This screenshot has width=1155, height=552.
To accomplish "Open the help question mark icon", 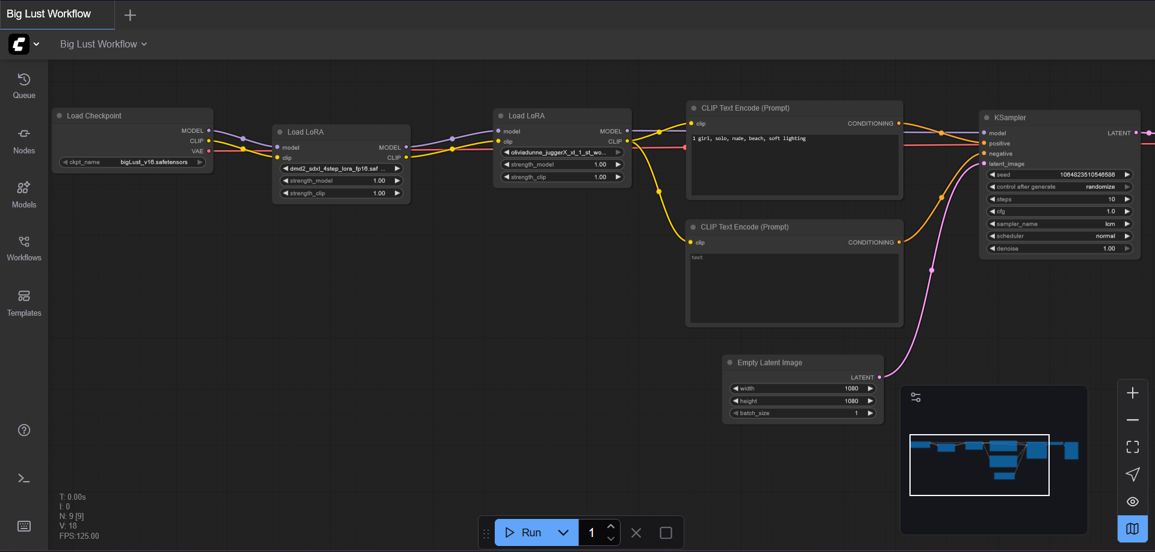I will 24,430.
